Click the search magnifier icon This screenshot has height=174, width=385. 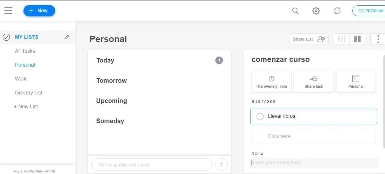click(295, 11)
